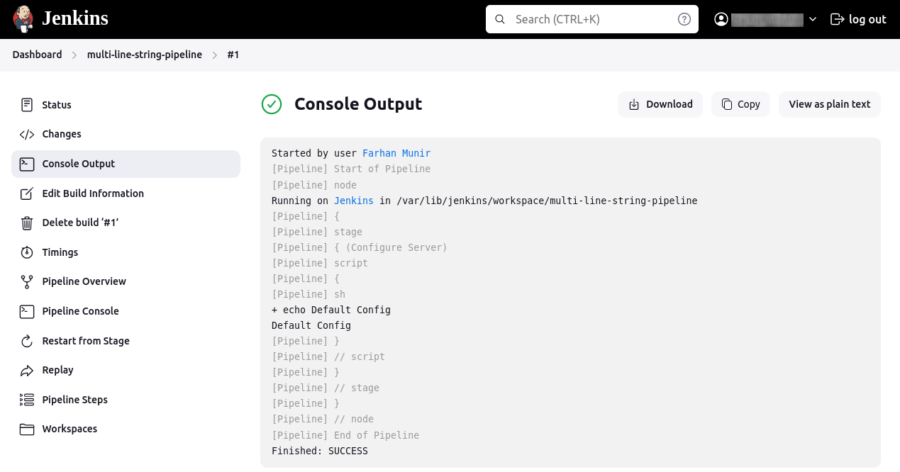900x472 pixels.
Task: Click the '[Pipeline] sh' line
Action: pos(309,294)
